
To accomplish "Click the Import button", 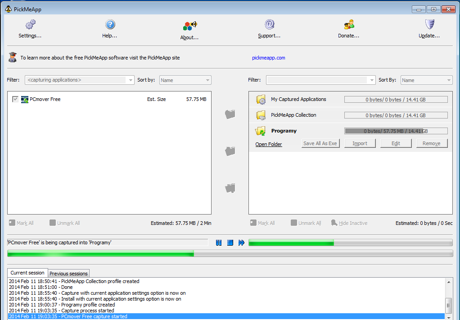I will click(360, 143).
